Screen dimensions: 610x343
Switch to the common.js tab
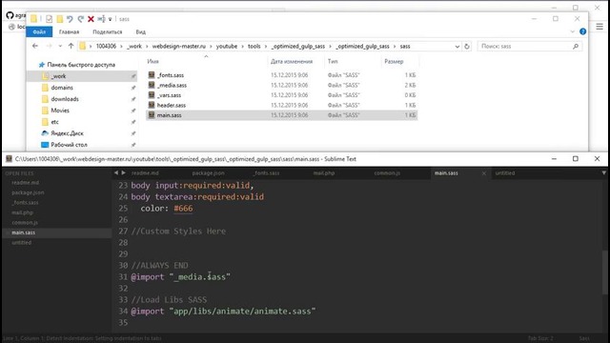(387, 173)
